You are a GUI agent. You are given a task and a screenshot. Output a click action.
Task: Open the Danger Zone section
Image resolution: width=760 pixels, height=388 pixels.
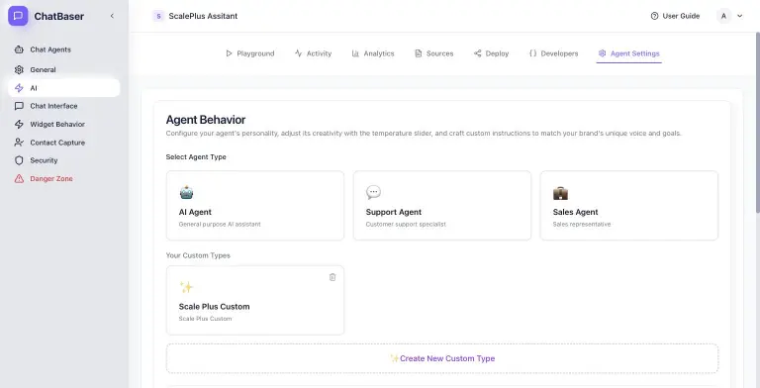64,178
